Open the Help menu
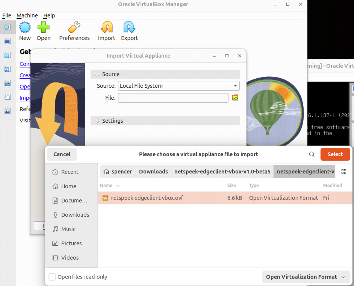Image resolution: width=354 pixels, height=286 pixels. pos(49,15)
